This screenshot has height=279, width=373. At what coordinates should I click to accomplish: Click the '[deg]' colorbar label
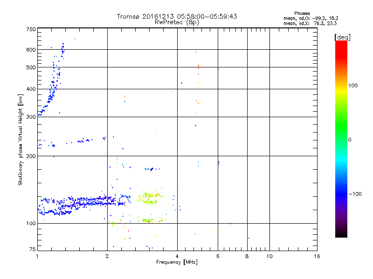tap(342, 37)
